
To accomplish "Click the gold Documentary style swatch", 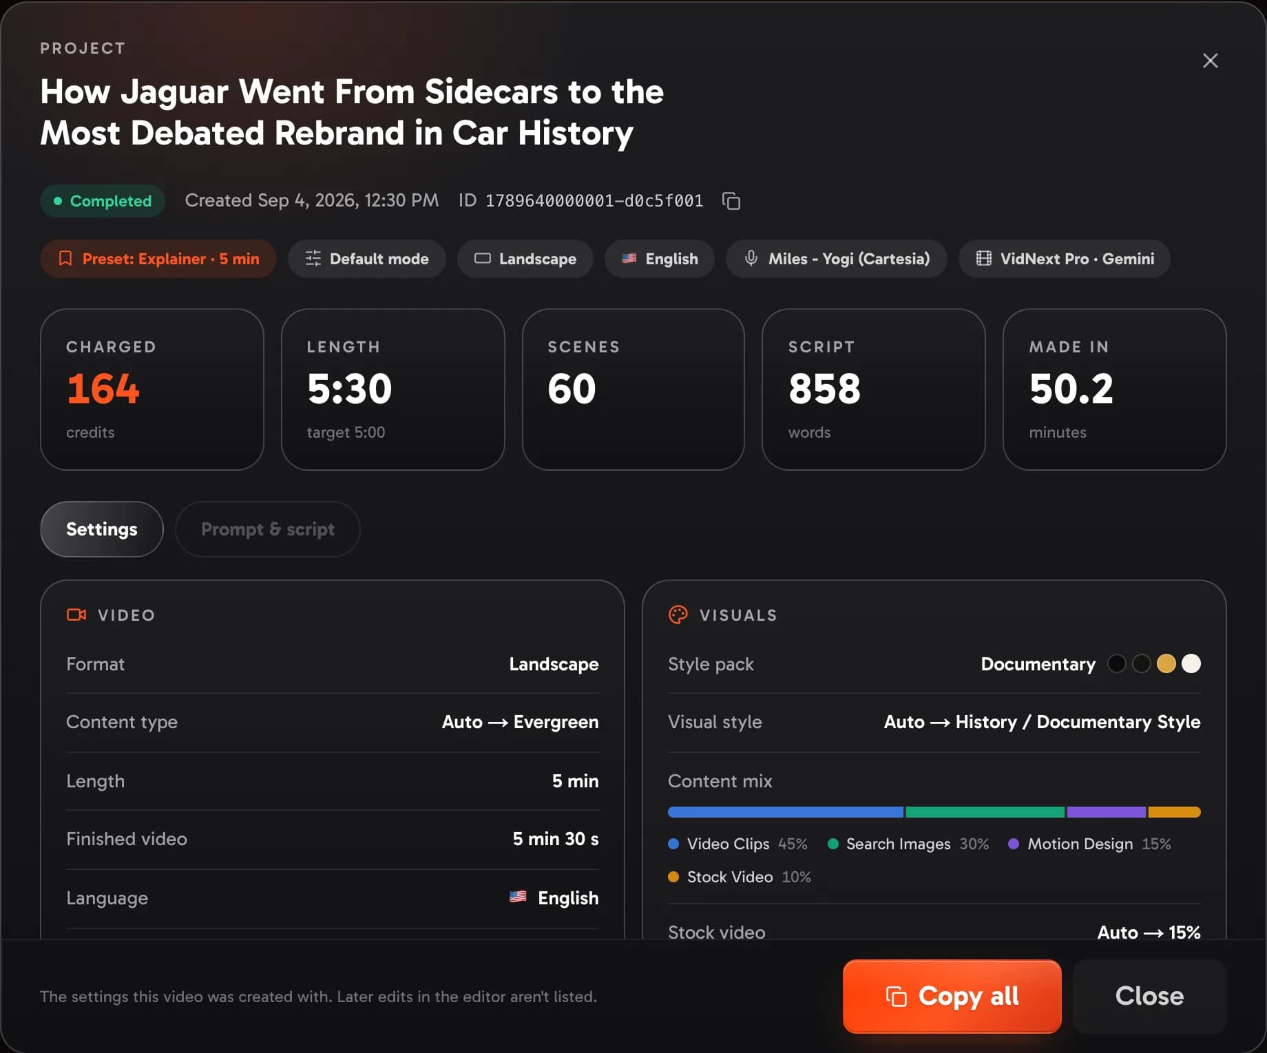I will (1166, 663).
